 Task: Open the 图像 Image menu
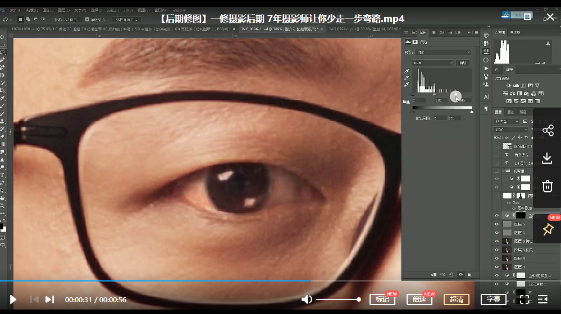48,10
